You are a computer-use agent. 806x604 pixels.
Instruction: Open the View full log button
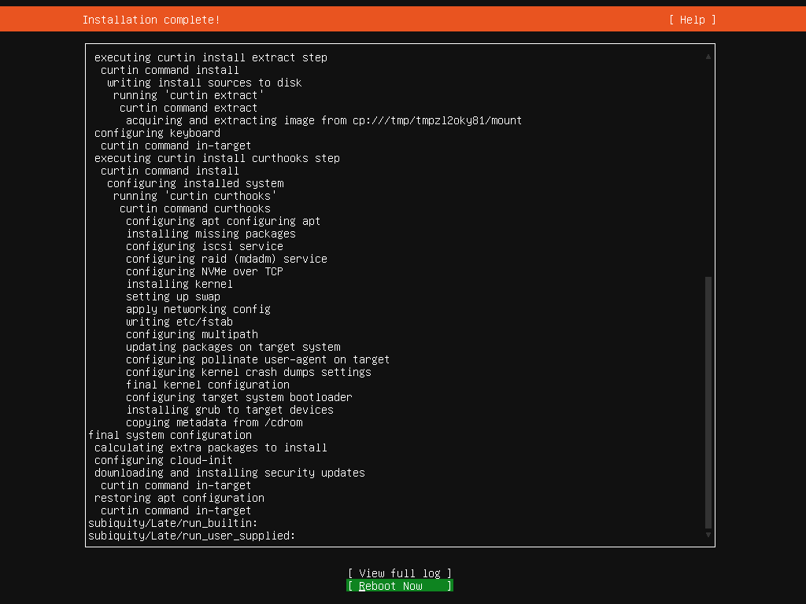tap(400, 573)
